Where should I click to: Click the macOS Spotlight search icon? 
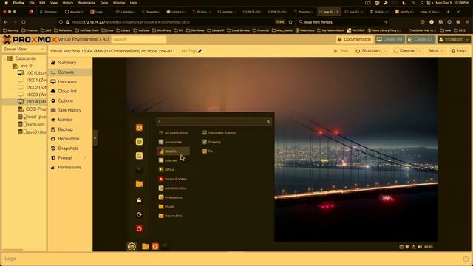coord(422,3)
